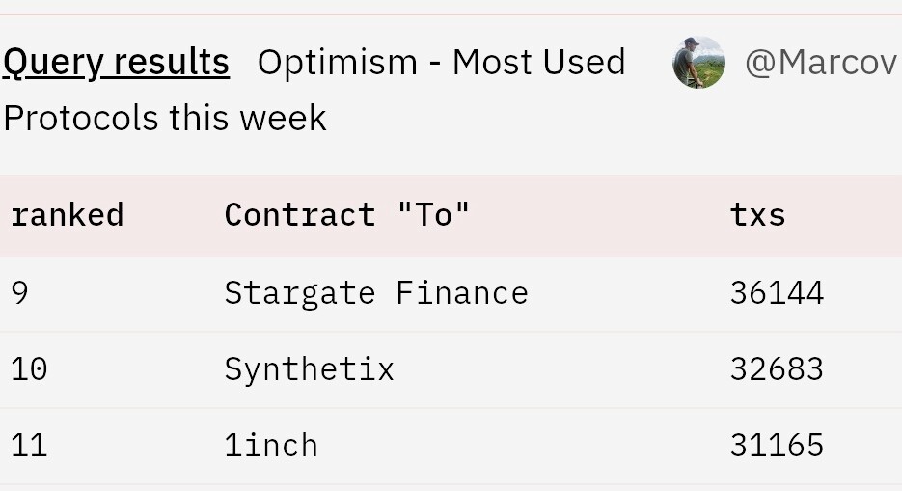The image size is (902, 491).
Task: Click rank 9 cell
Action: tap(19, 293)
